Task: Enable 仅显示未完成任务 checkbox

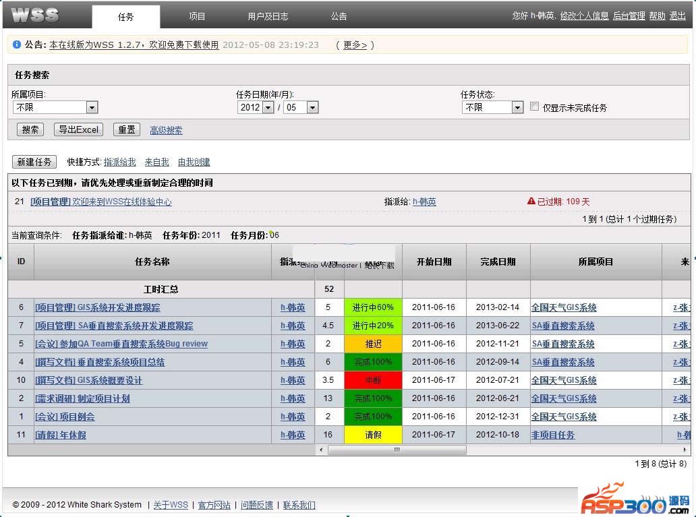Action: pyautogui.click(x=534, y=107)
